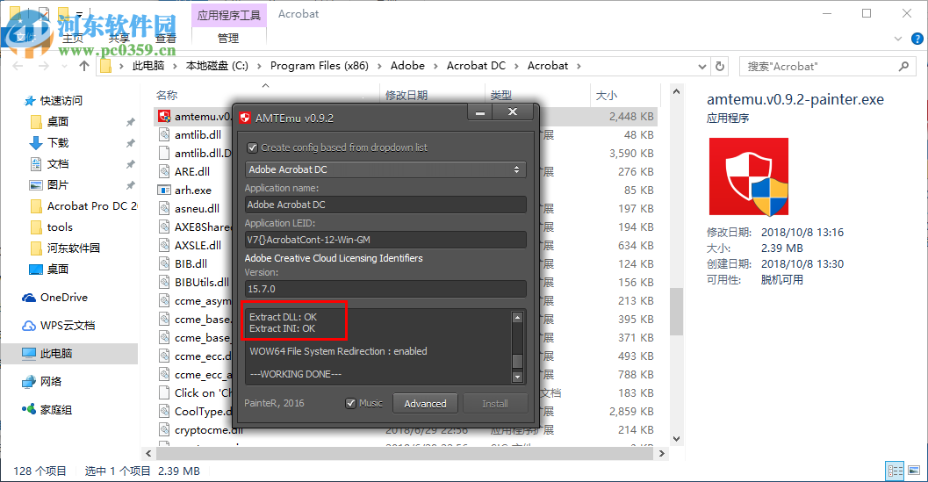Open address bar history dropdown arrow
Screen dimensions: 928x482
(x=701, y=67)
